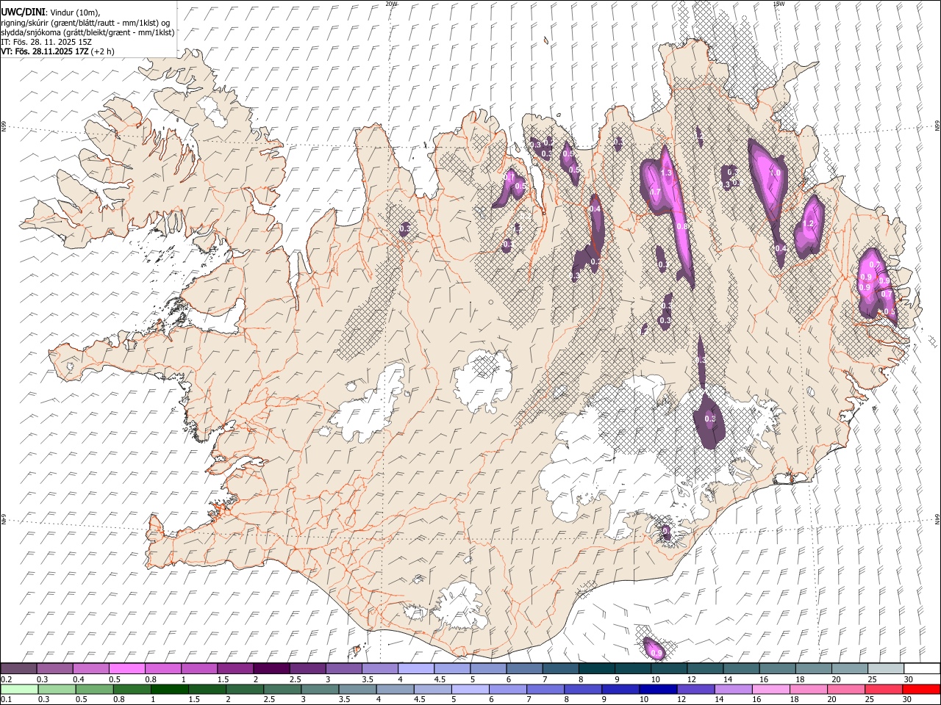The height and width of the screenshot is (705, 941).
Task: Click the pale lavender 4–4.5 snow scale swatch
Action: pyautogui.click(x=415, y=669)
